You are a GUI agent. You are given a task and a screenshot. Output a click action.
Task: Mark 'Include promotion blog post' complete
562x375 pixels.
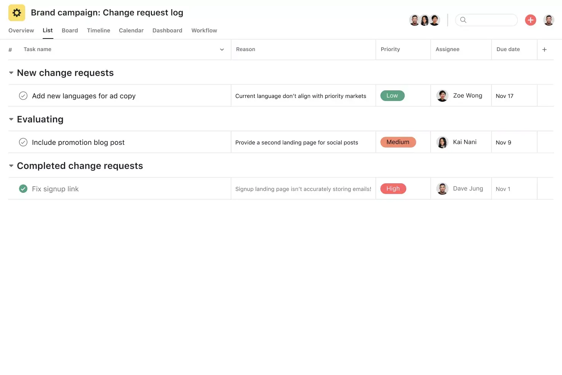pyautogui.click(x=23, y=142)
